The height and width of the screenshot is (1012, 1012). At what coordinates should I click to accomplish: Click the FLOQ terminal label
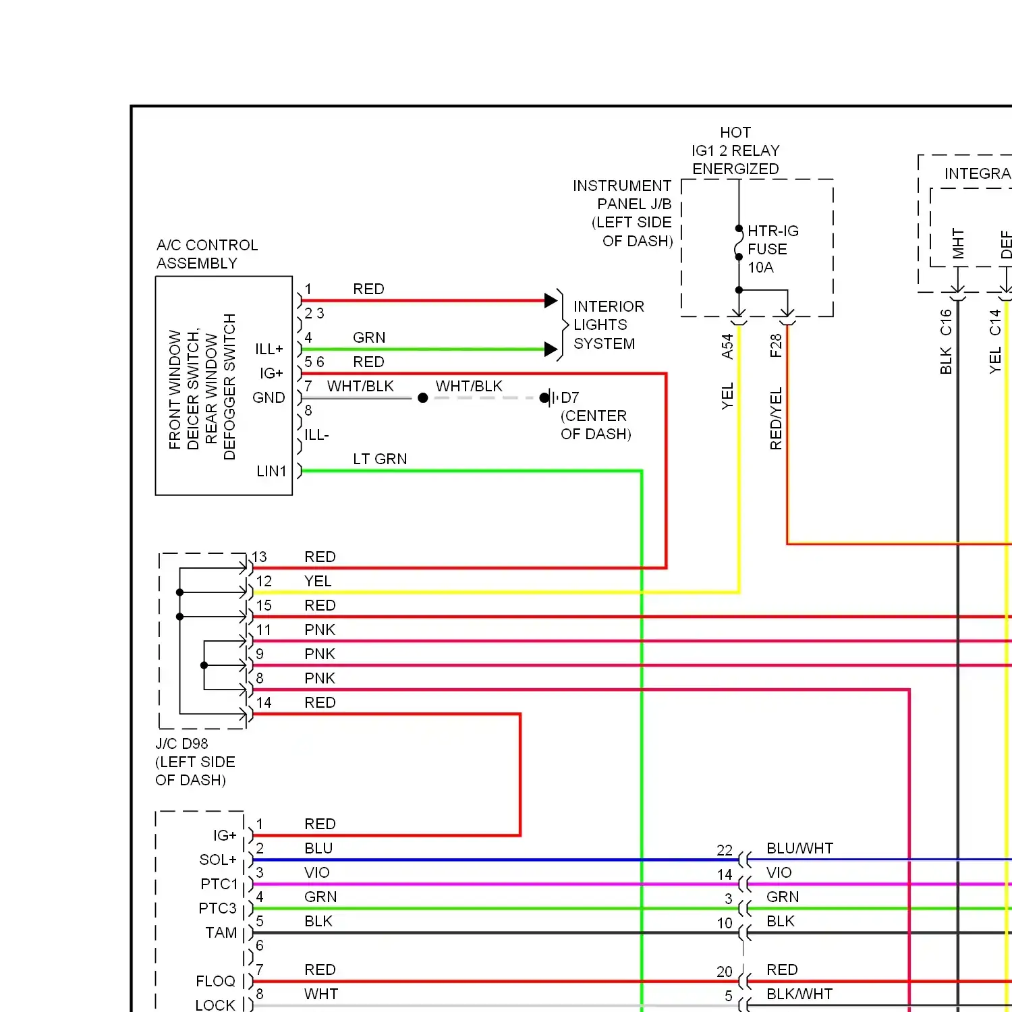tap(215, 981)
